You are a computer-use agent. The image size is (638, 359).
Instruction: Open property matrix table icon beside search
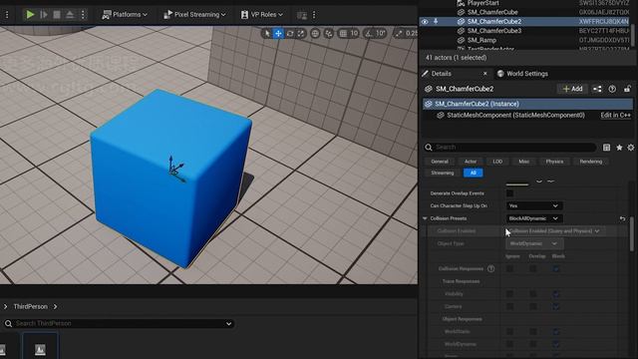coord(606,148)
